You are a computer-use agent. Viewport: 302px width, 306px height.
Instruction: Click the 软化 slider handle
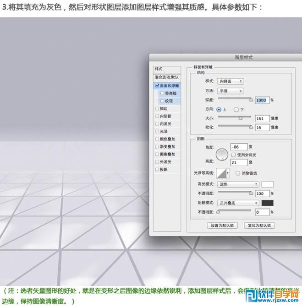[251, 127]
